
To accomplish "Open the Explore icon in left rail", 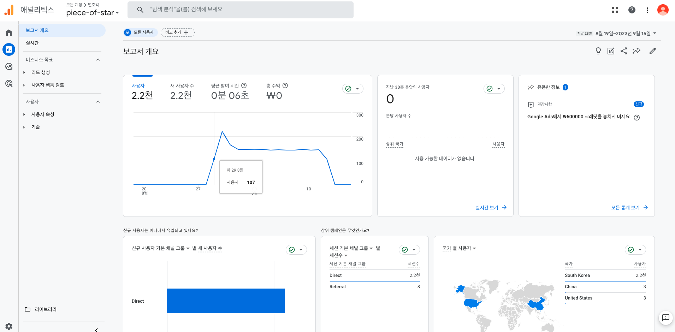I will pos(9,66).
